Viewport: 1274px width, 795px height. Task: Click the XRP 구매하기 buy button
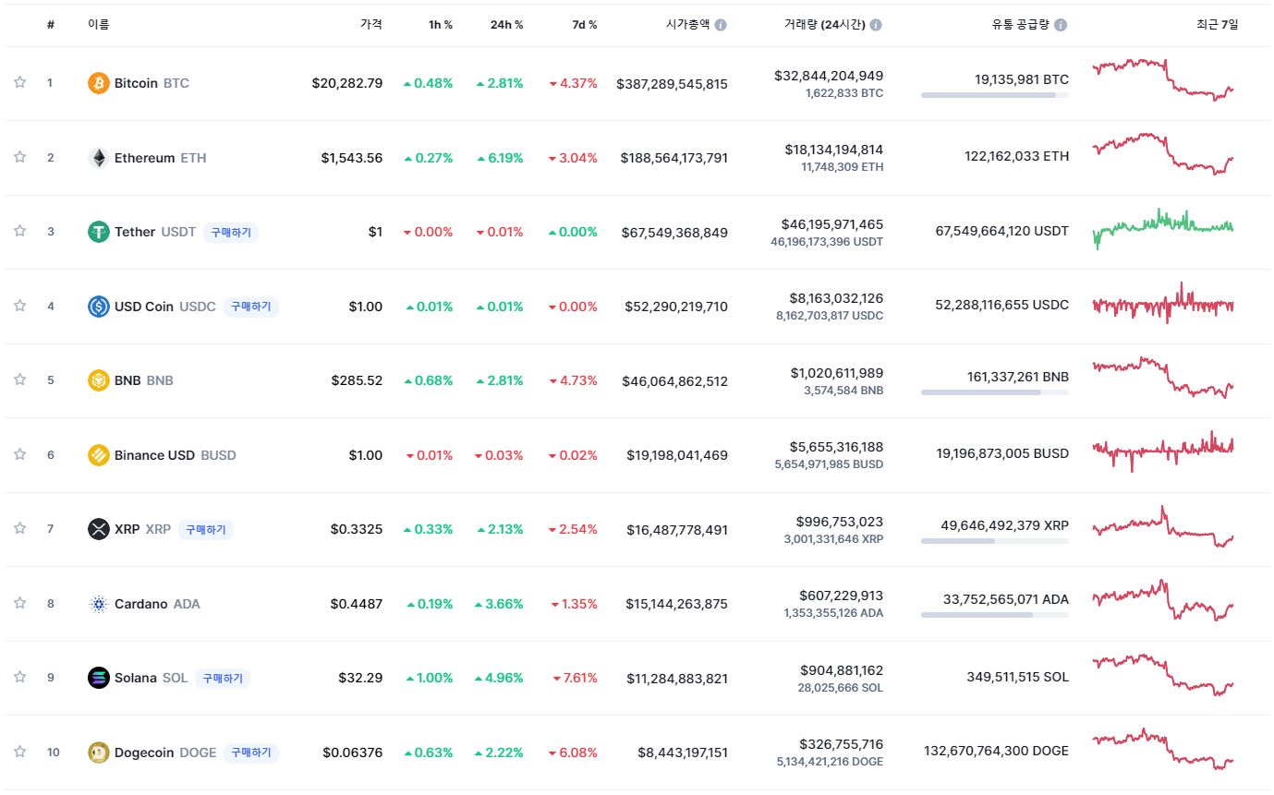pos(206,529)
